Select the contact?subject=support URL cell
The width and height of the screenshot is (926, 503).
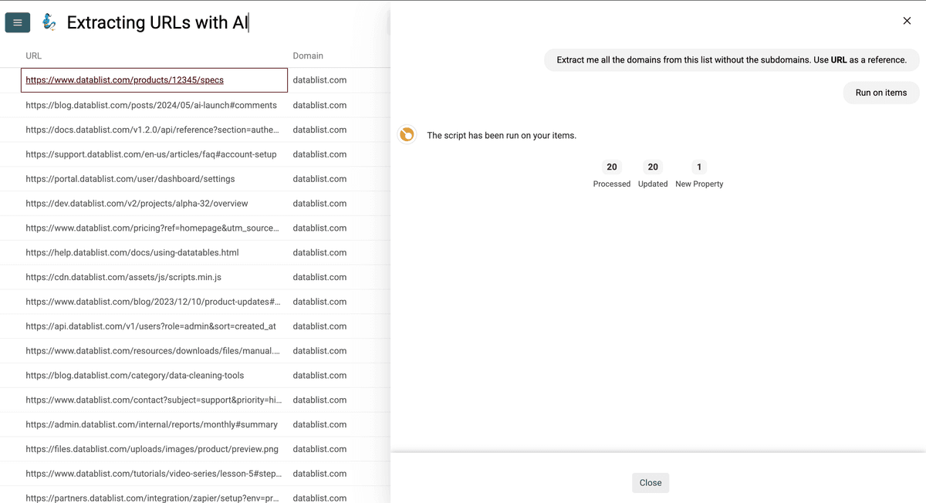(x=154, y=400)
